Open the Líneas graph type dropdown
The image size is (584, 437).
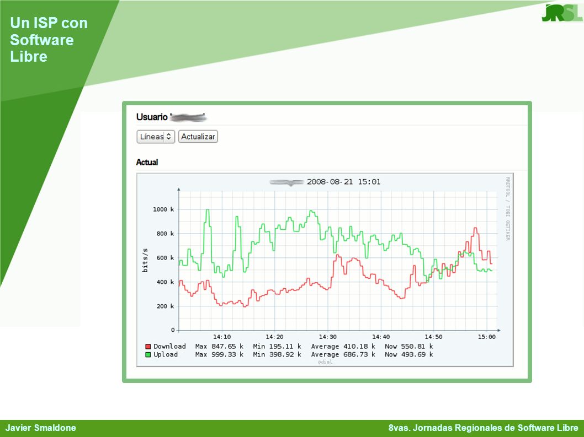(x=156, y=137)
